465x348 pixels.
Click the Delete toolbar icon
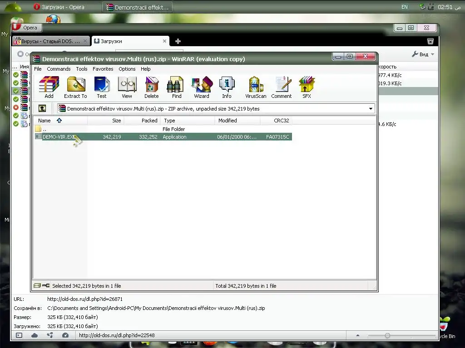point(152,87)
